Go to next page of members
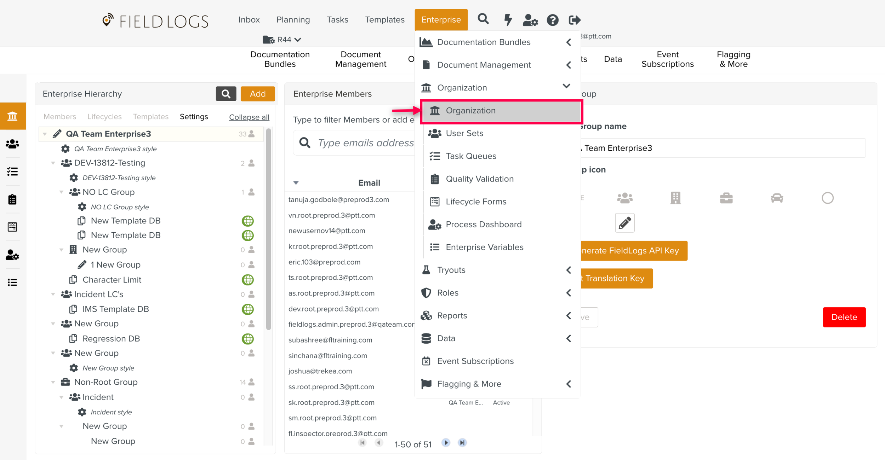This screenshot has width=885, height=460. 446,443
